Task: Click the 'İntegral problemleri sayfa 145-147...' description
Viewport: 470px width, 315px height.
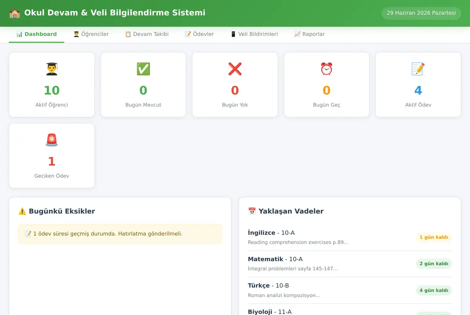Action: click(x=293, y=269)
